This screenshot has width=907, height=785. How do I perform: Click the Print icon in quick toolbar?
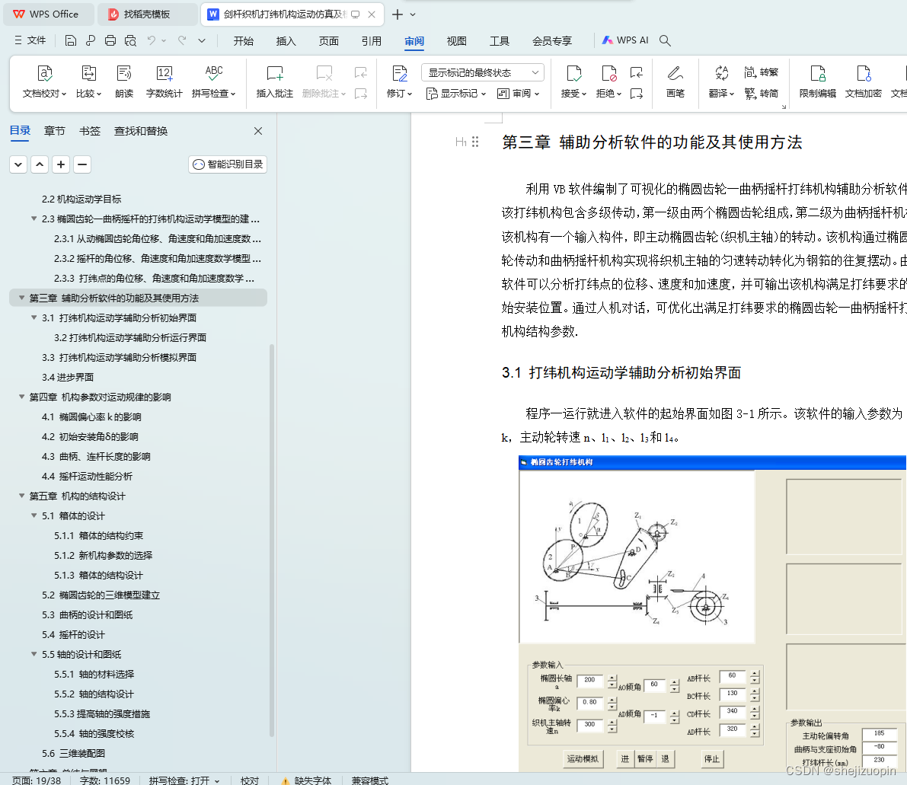tap(110, 40)
